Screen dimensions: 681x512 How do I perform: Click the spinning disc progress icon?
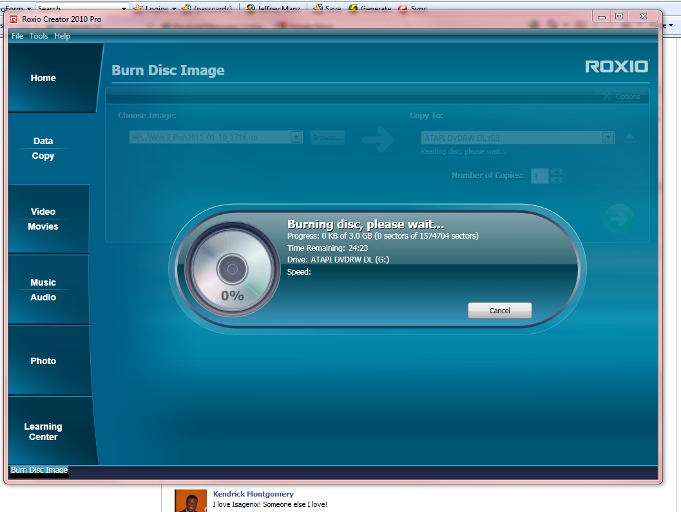(233, 270)
